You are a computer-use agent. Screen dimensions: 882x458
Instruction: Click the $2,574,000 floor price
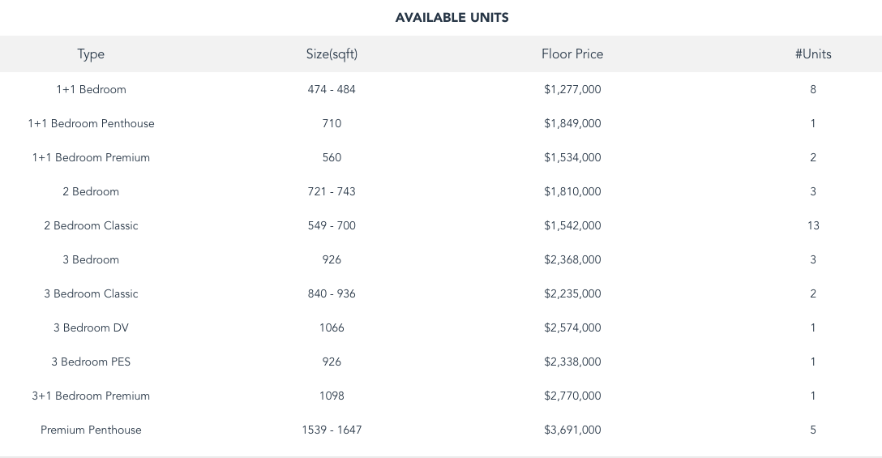point(572,327)
